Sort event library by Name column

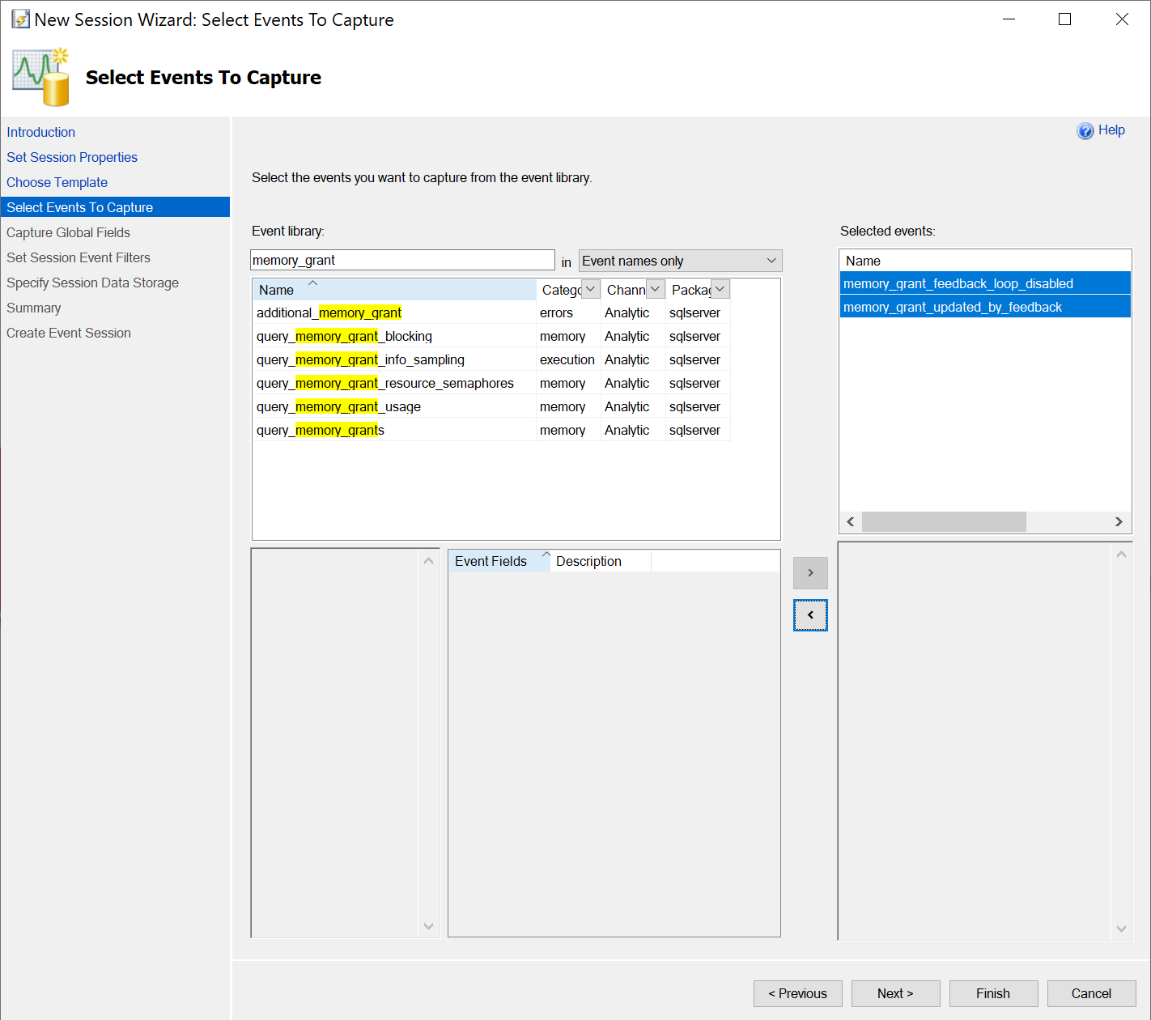click(394, 290)
